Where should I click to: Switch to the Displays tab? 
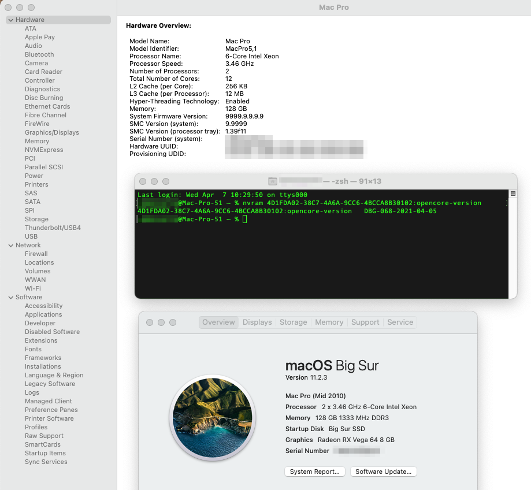tap(257, 322)
